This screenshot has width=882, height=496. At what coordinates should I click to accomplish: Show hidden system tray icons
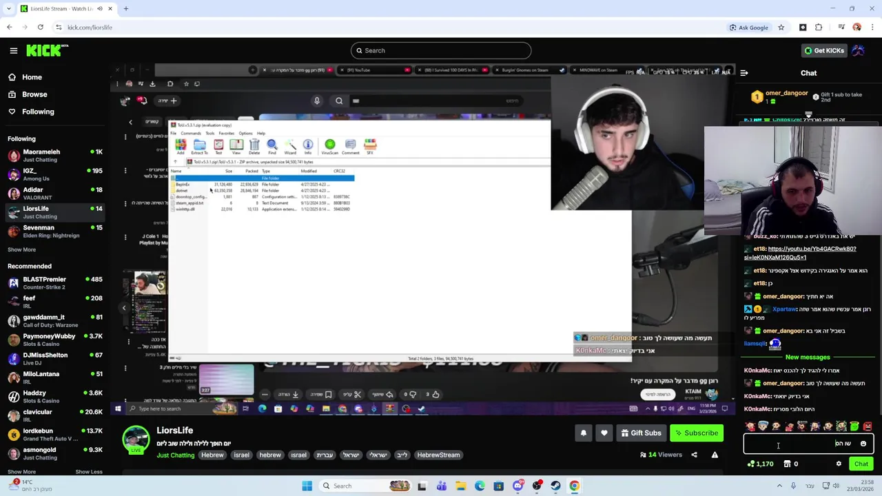pos(779,486)
